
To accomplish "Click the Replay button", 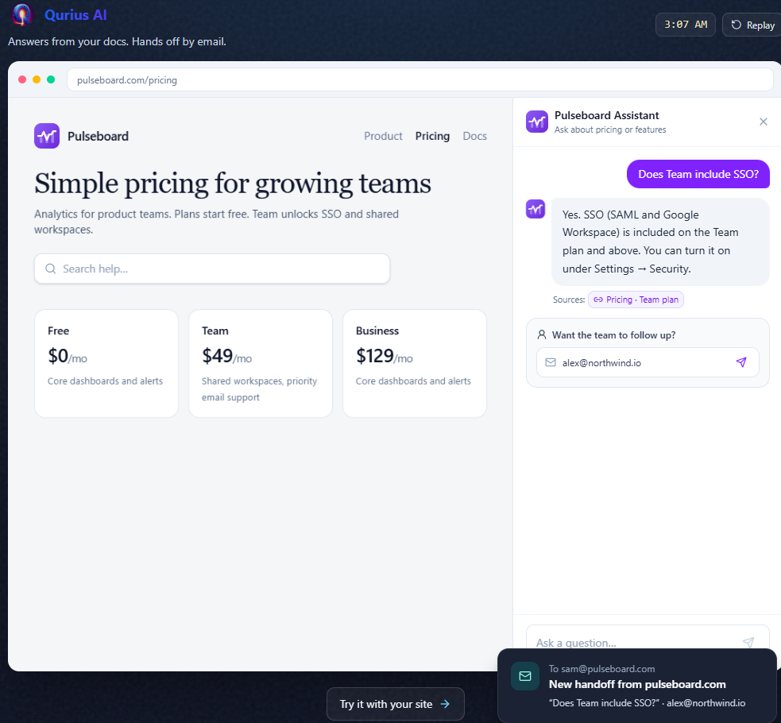I will click(752, 25).
